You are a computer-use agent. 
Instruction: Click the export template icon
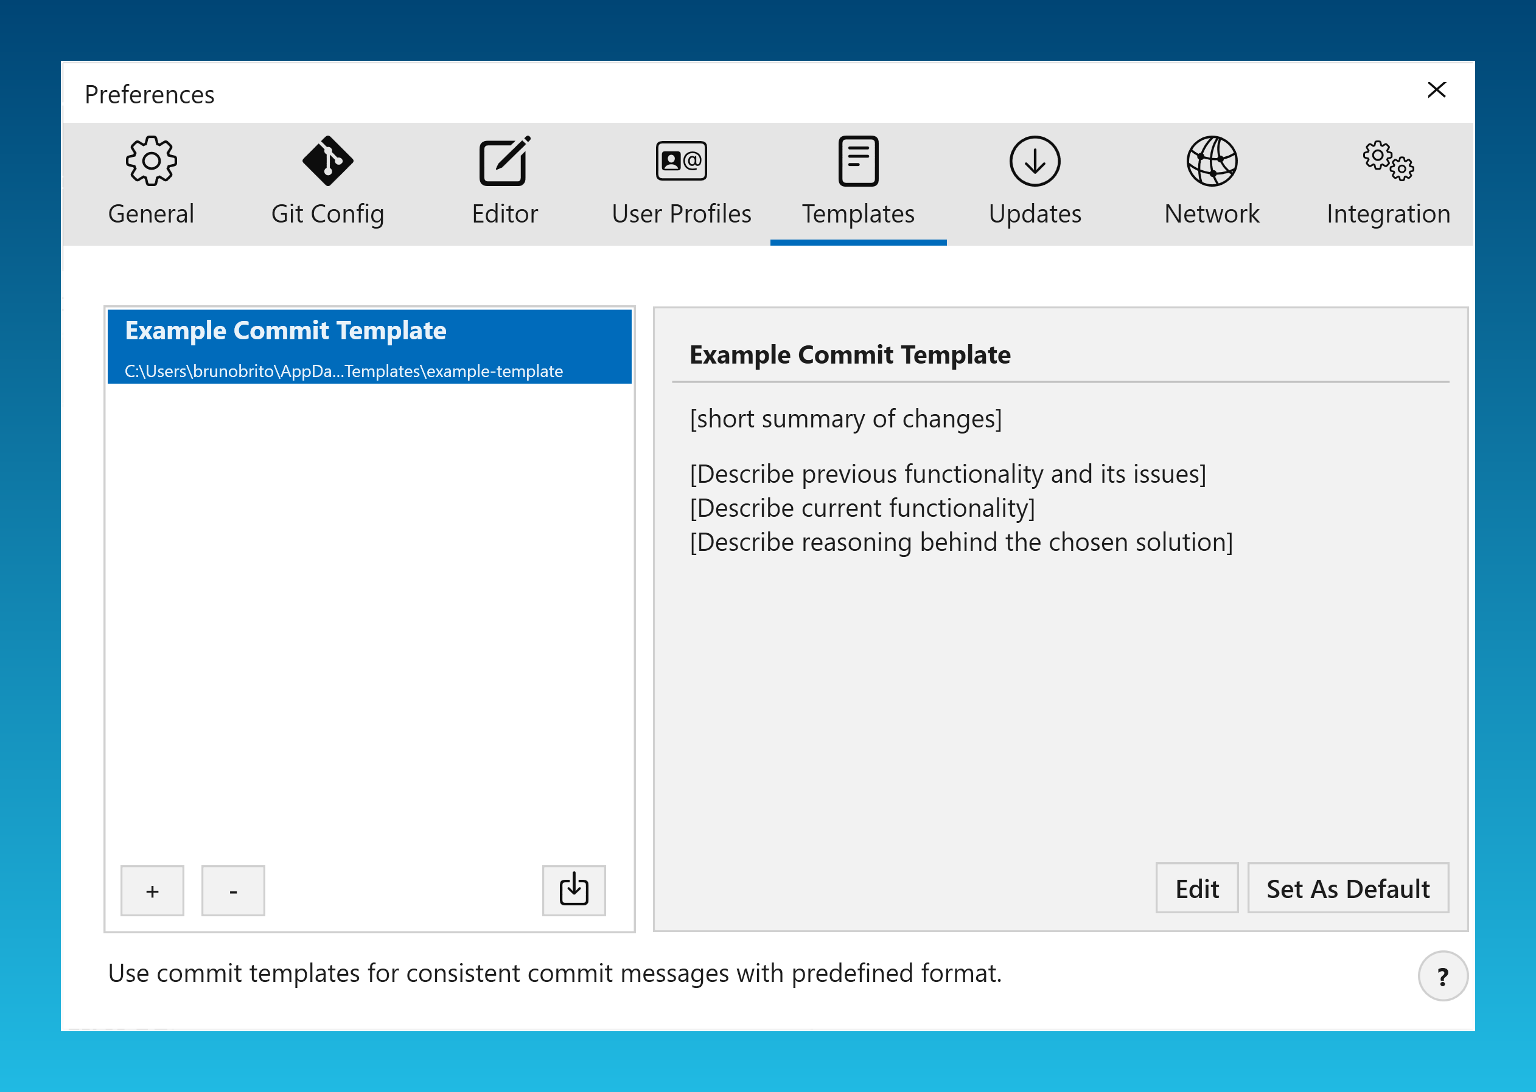click(573, 890)
